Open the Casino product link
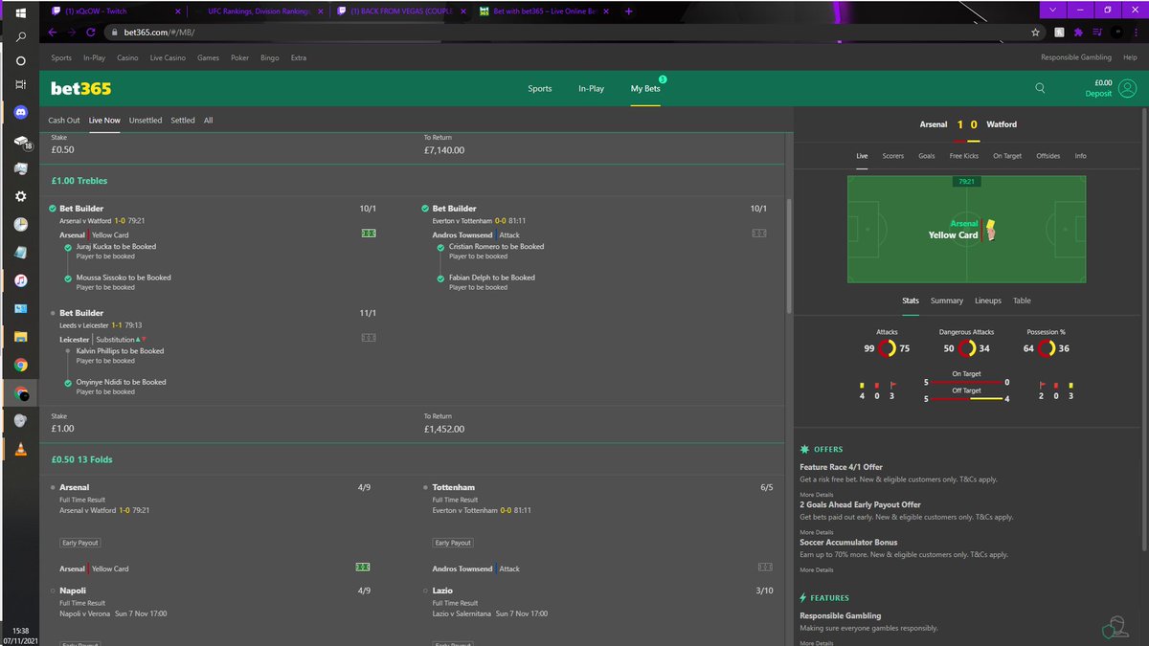 coord(127,57)
